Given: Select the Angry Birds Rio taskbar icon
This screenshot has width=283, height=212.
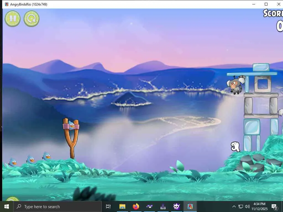Looking at the screenshot, I should coord(190,206).
